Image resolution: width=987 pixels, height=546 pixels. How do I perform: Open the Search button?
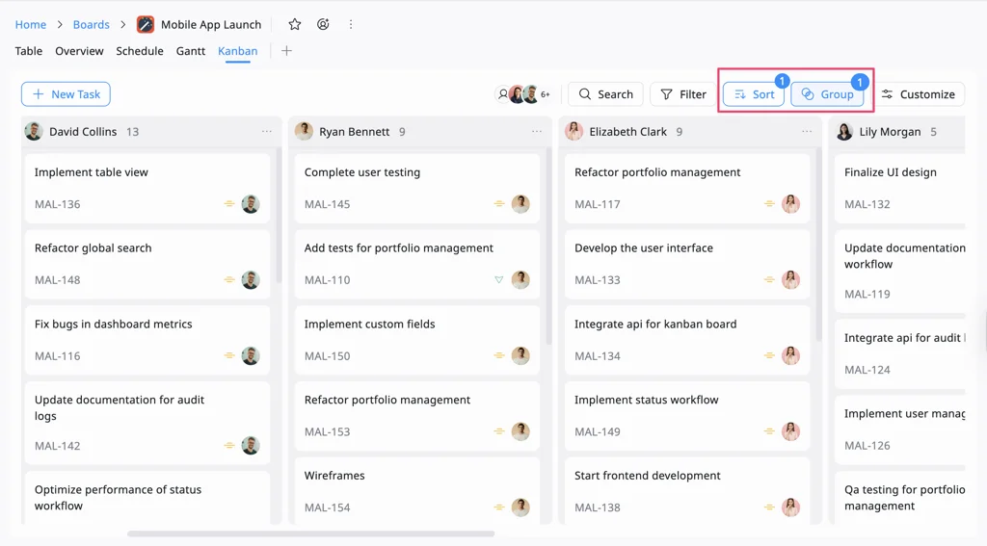pos(605,94)
